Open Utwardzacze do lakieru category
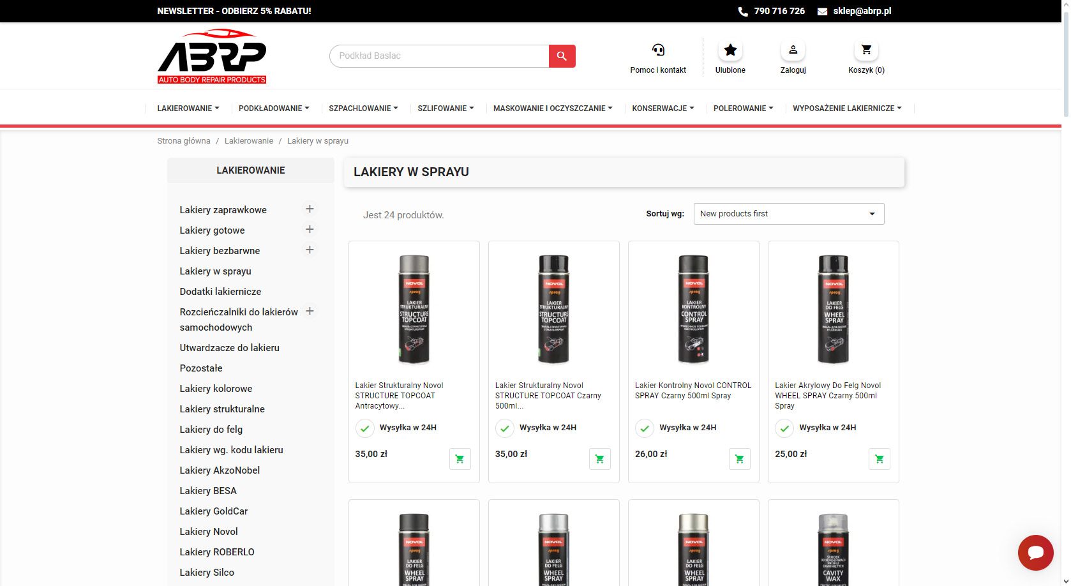 click(230, 348)
